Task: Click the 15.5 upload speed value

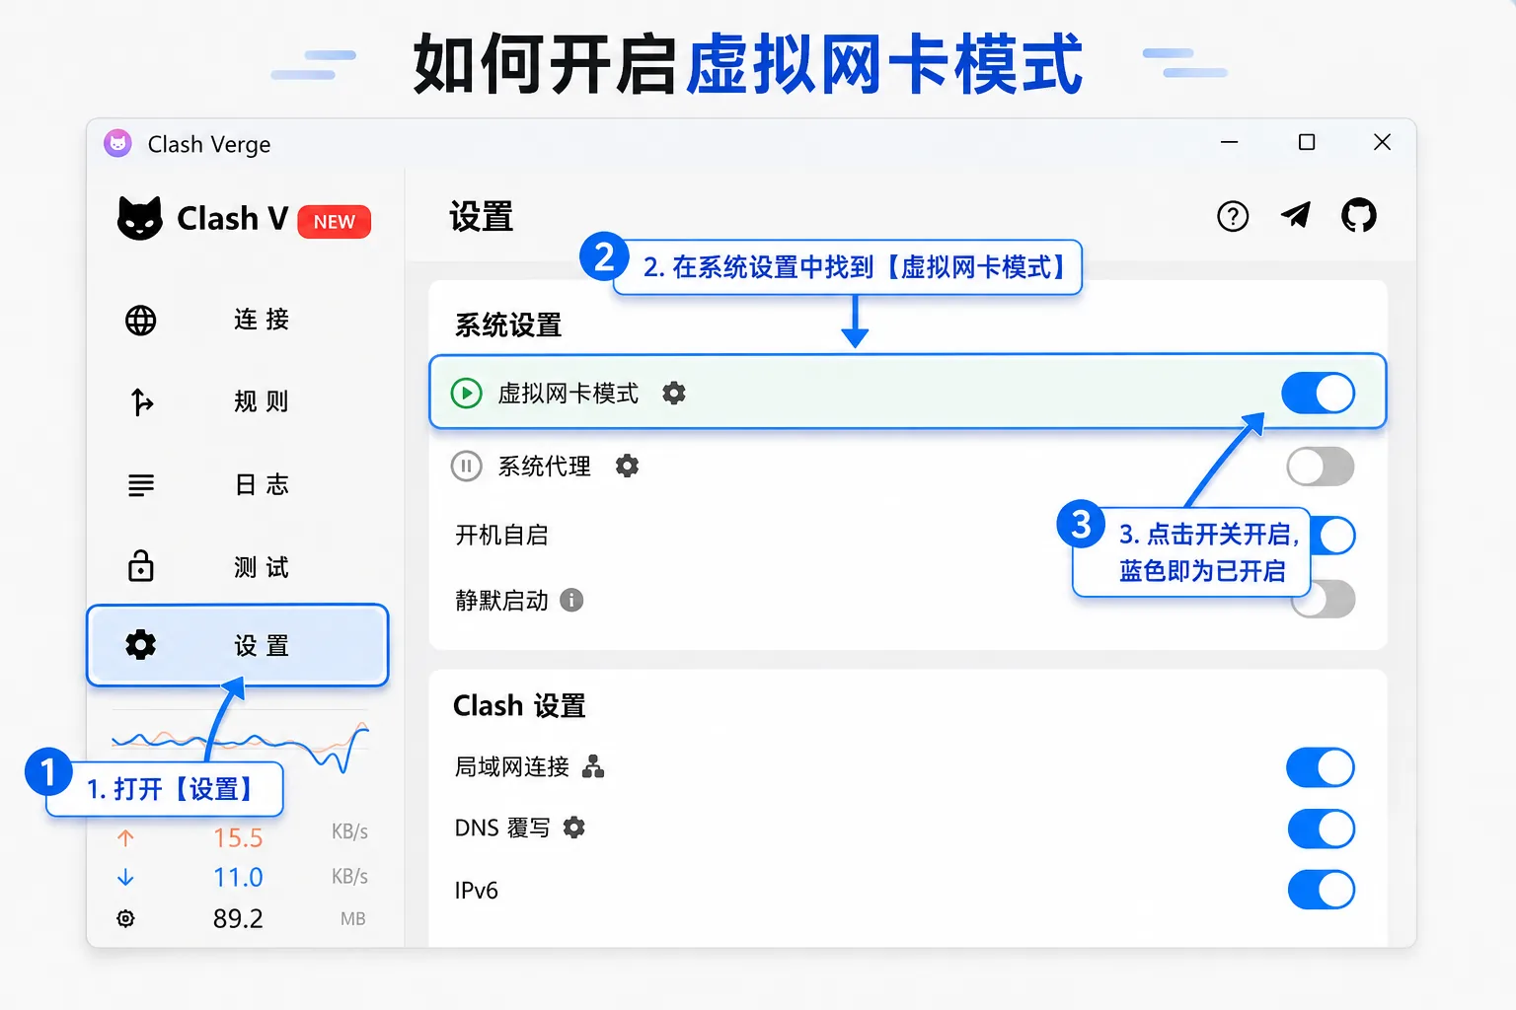Action: pyautogui.click(x=238, y=838)
